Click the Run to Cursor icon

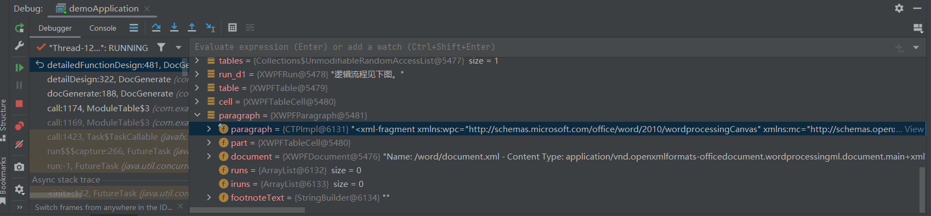tap(210, 27)
